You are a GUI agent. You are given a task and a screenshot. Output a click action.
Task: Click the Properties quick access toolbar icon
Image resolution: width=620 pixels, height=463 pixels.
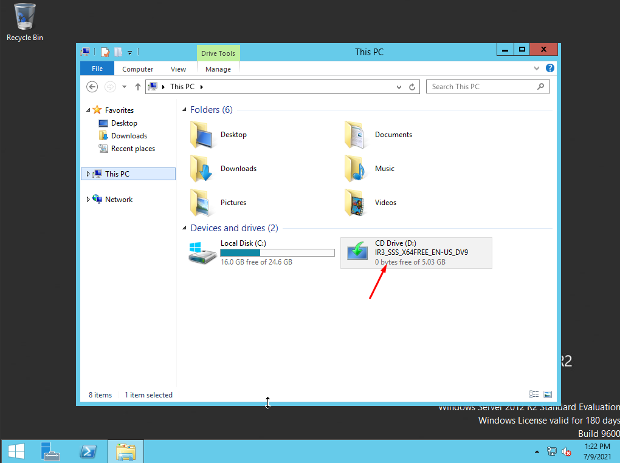pos(105,52)
